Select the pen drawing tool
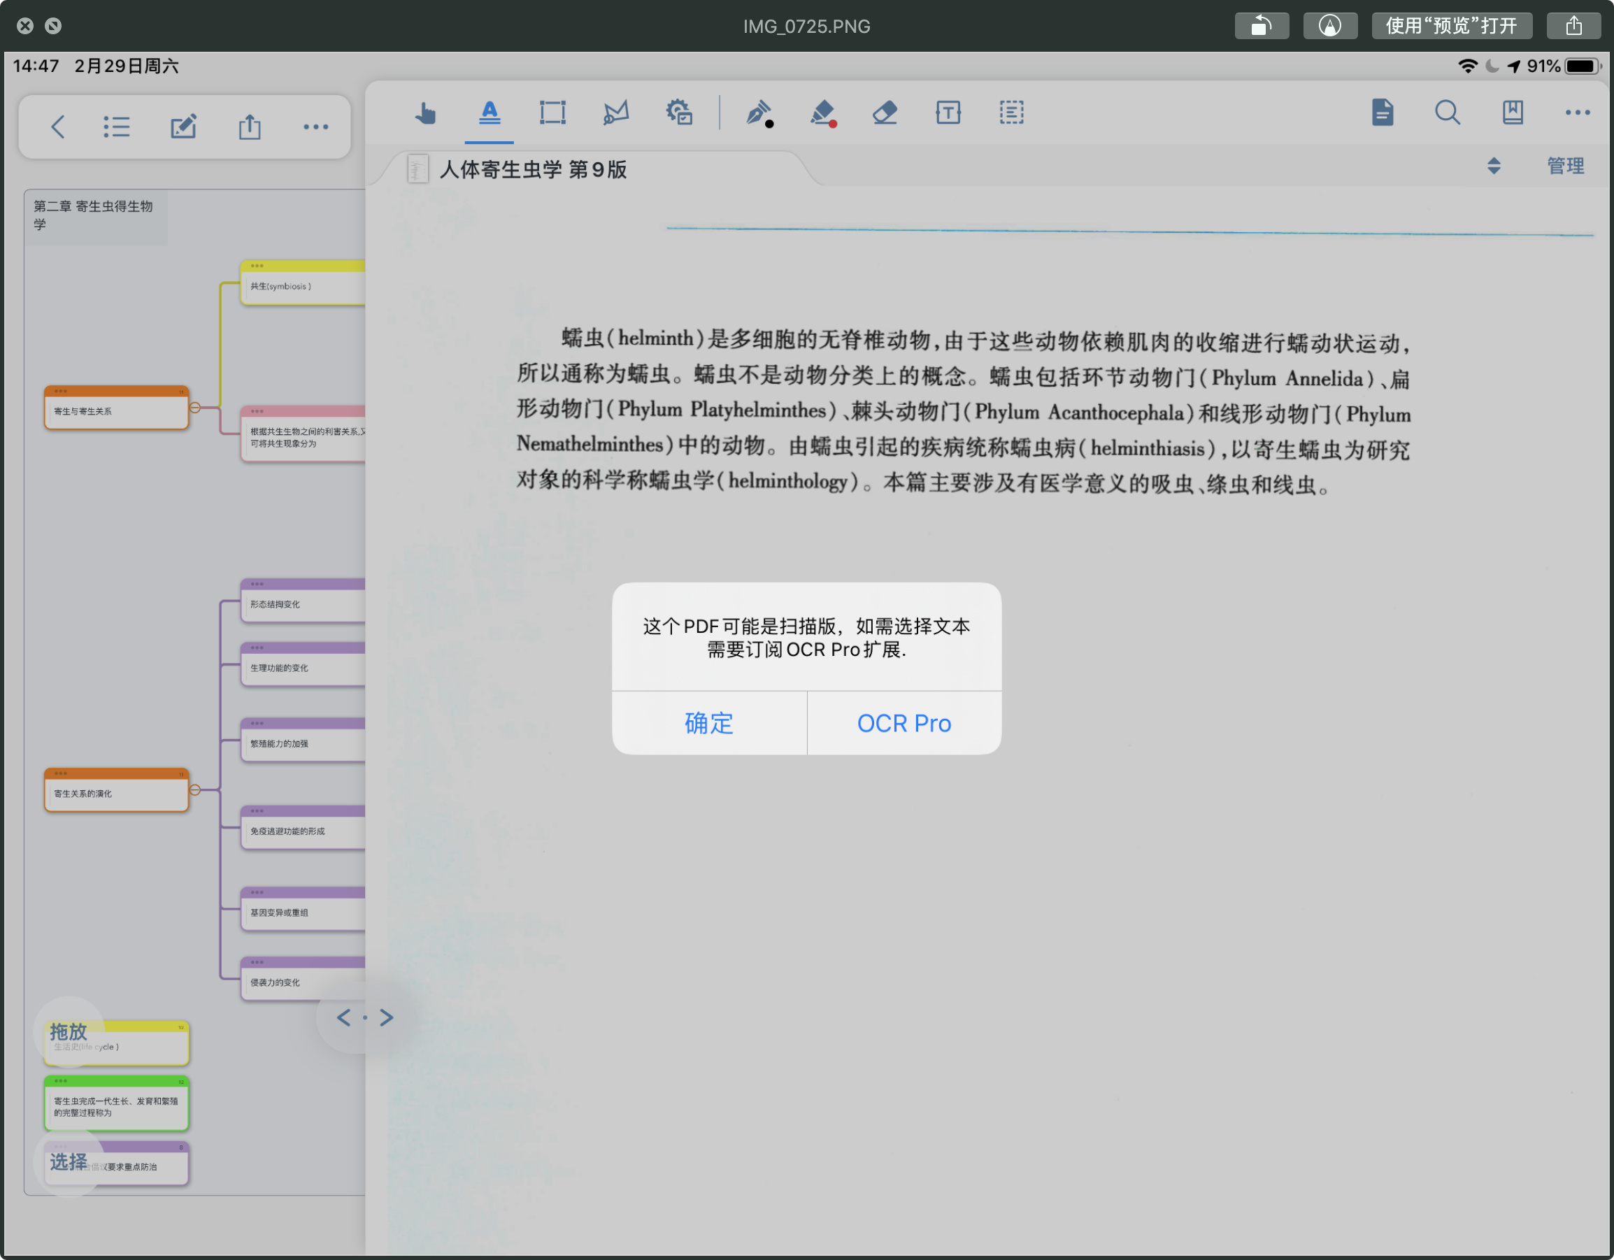 [758, 113]
